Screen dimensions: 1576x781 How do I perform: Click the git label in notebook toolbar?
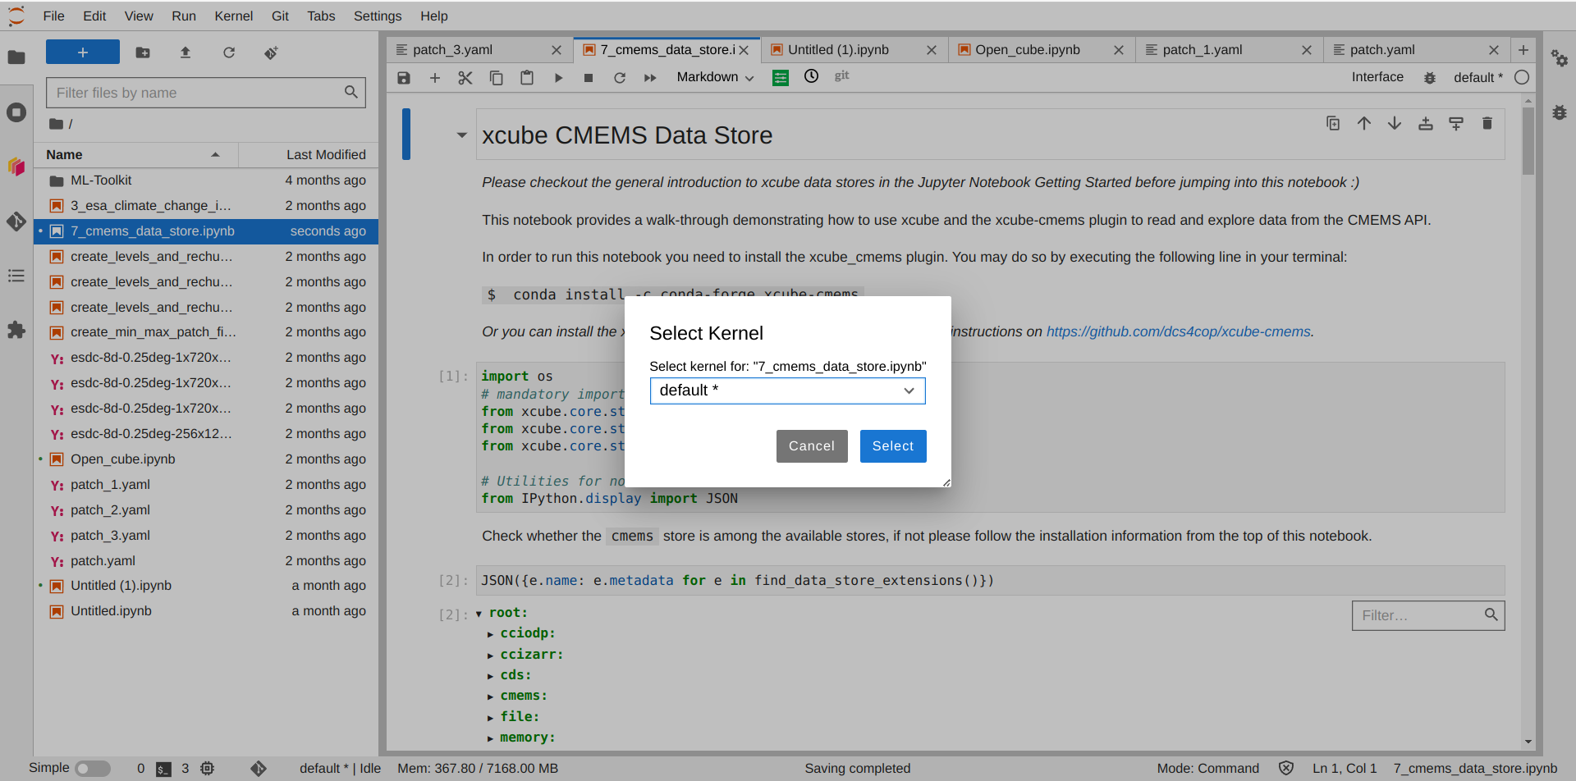click(841, 75)
